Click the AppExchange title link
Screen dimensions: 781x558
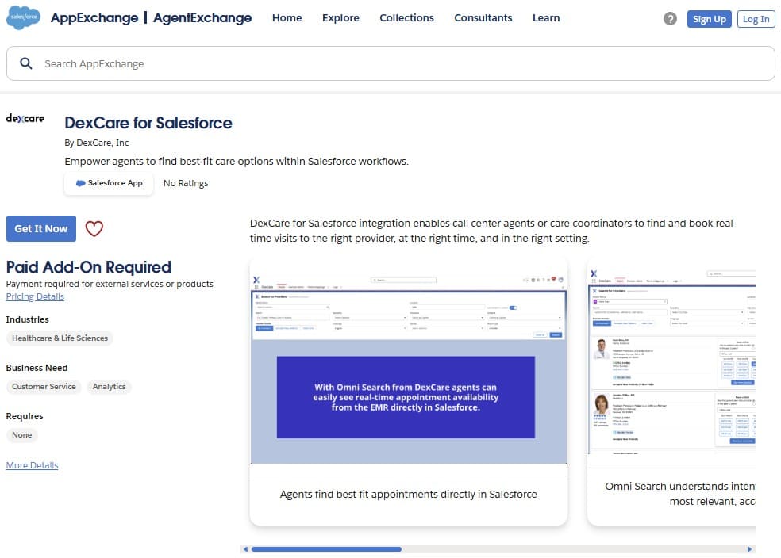(x=94, y=18)
